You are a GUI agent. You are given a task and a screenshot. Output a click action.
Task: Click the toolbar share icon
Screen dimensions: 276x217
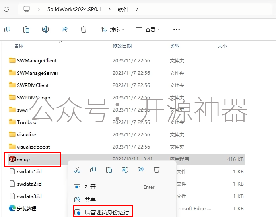(x=64, y=29)
